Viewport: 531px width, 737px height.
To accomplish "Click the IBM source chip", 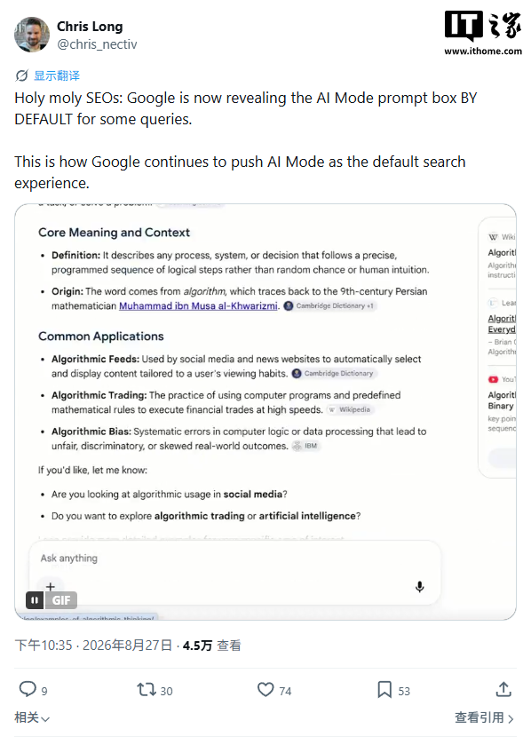I will tap(305, 446).
